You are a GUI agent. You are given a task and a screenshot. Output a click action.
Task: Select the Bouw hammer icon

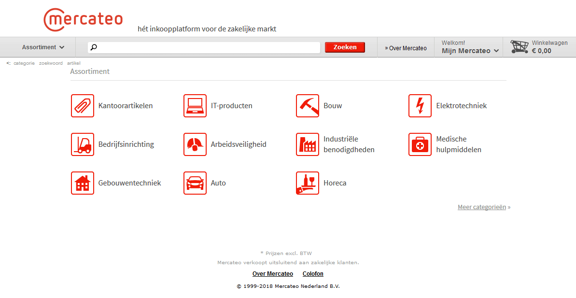coord(308,106)
